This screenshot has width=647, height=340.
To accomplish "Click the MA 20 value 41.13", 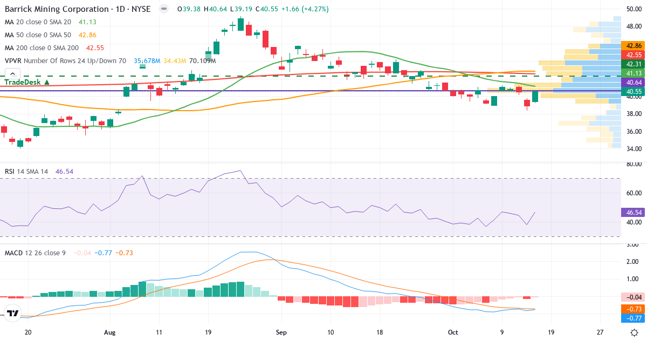I will 87,22.
